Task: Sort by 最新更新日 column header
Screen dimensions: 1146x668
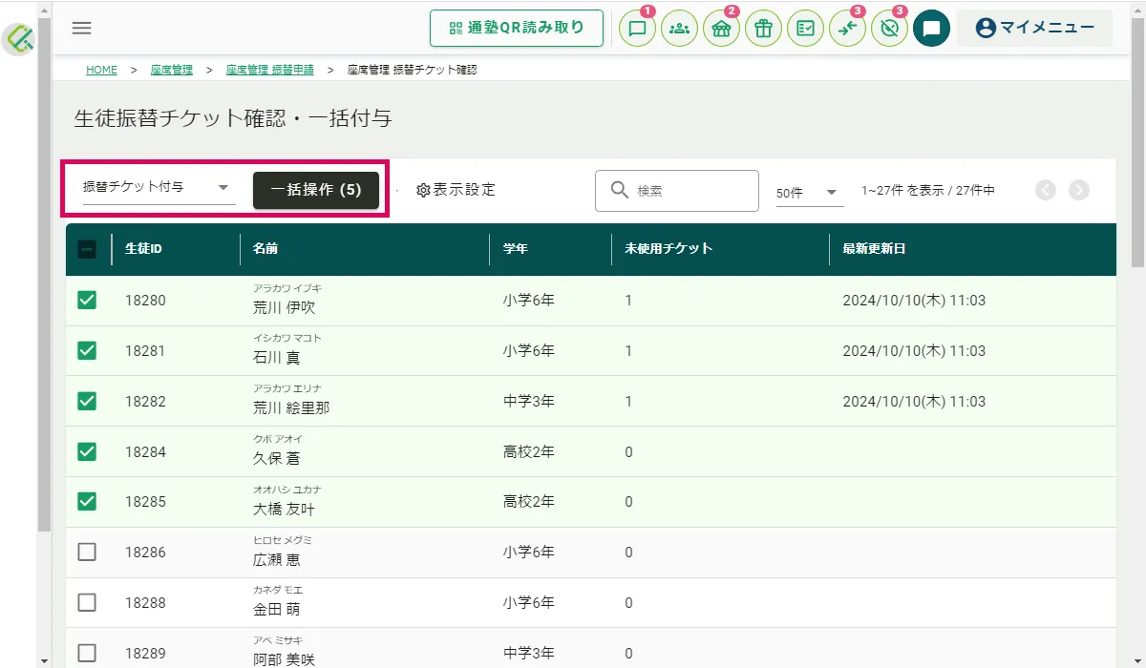Action: point(874,249)
